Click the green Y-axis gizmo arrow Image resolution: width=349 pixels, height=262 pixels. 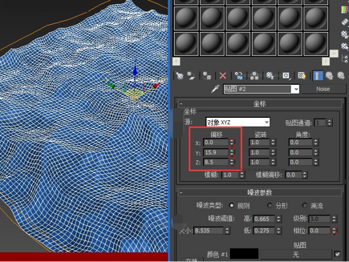pos(111,85)
